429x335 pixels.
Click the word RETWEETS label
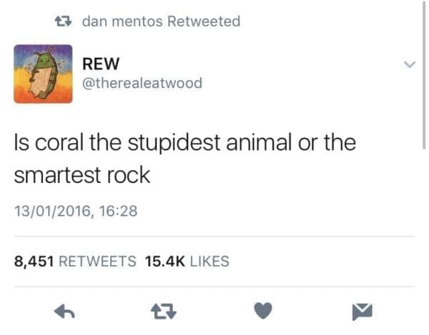[x=97, y=261]
